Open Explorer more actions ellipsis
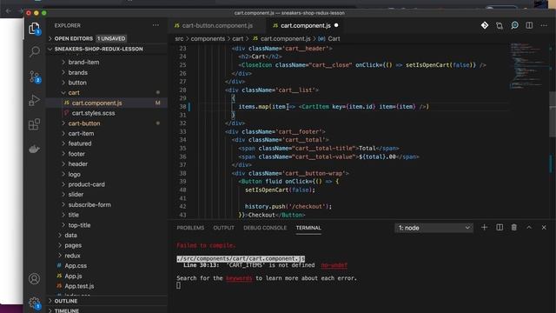Image resolution: width=556 pixels, height=313 pixels. (156, 25)
